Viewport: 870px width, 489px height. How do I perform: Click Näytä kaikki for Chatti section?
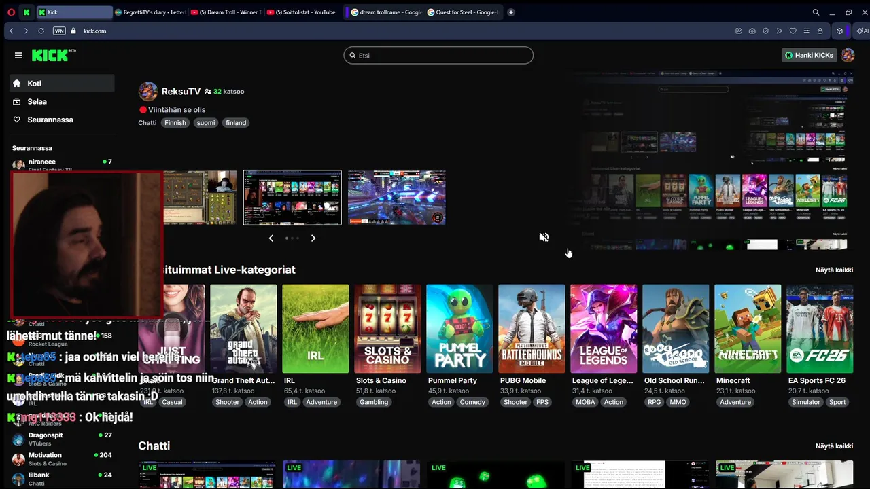(834, 446)
